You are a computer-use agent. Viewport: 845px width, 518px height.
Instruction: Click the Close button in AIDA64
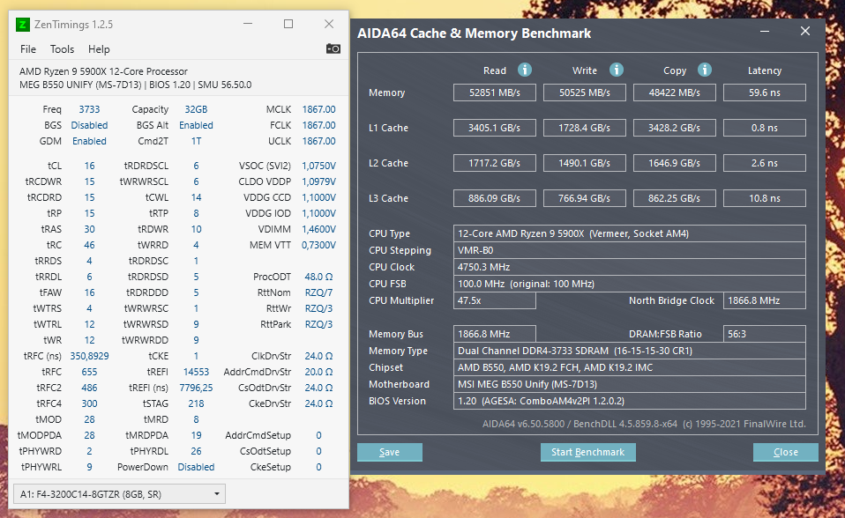(786, 452)
